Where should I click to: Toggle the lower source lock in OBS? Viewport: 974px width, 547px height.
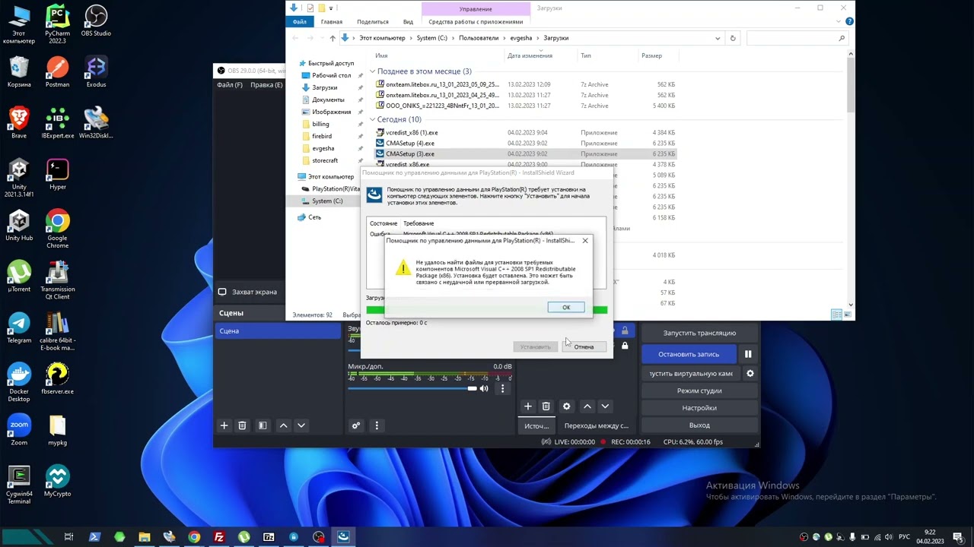pos(625,346)
